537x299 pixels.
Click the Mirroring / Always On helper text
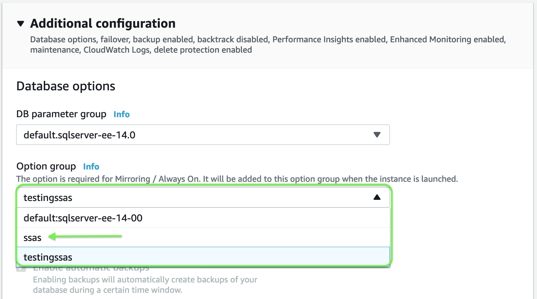point(237,179)
